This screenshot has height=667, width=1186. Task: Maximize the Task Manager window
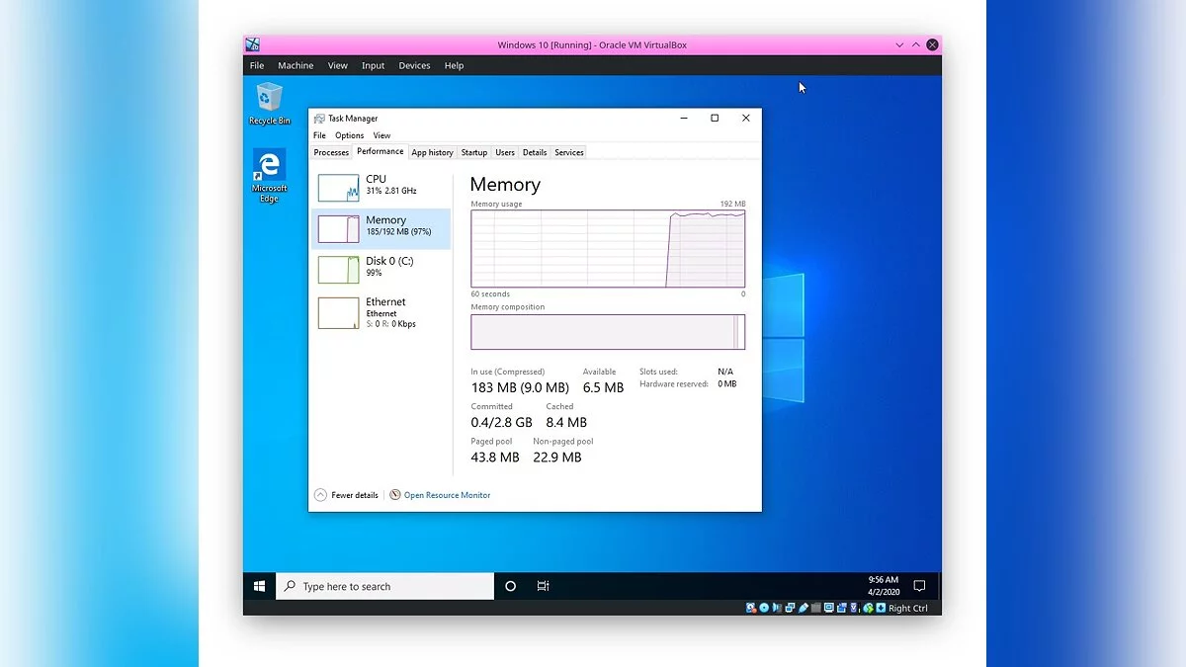pos(715,118)
